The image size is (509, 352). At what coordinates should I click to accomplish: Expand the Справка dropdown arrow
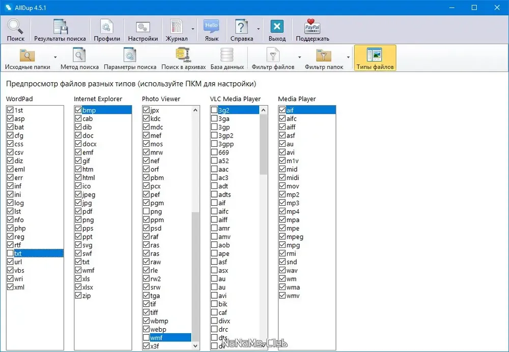pos(259,29)
